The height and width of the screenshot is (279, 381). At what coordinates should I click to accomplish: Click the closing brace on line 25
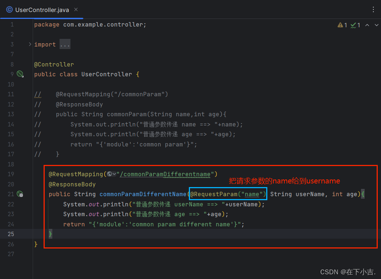click(x=50, y=234)
